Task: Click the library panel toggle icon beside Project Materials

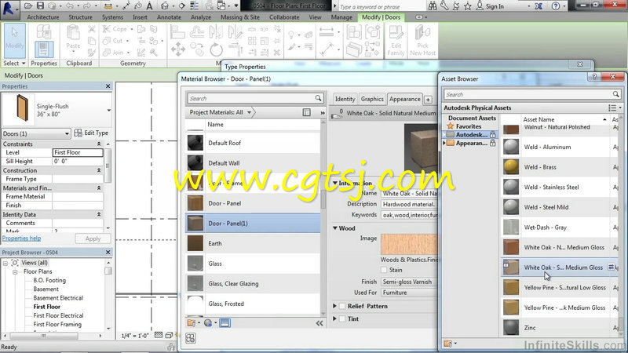Action: coord(306,112)
